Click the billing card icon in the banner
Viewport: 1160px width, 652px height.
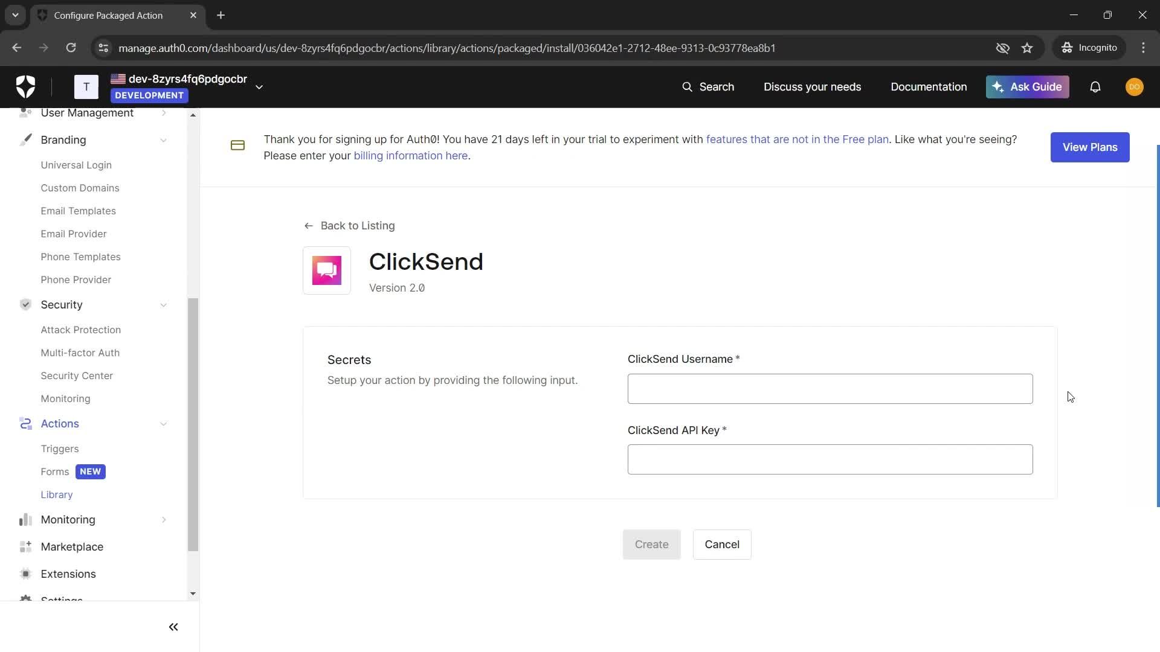coord(237,145)
